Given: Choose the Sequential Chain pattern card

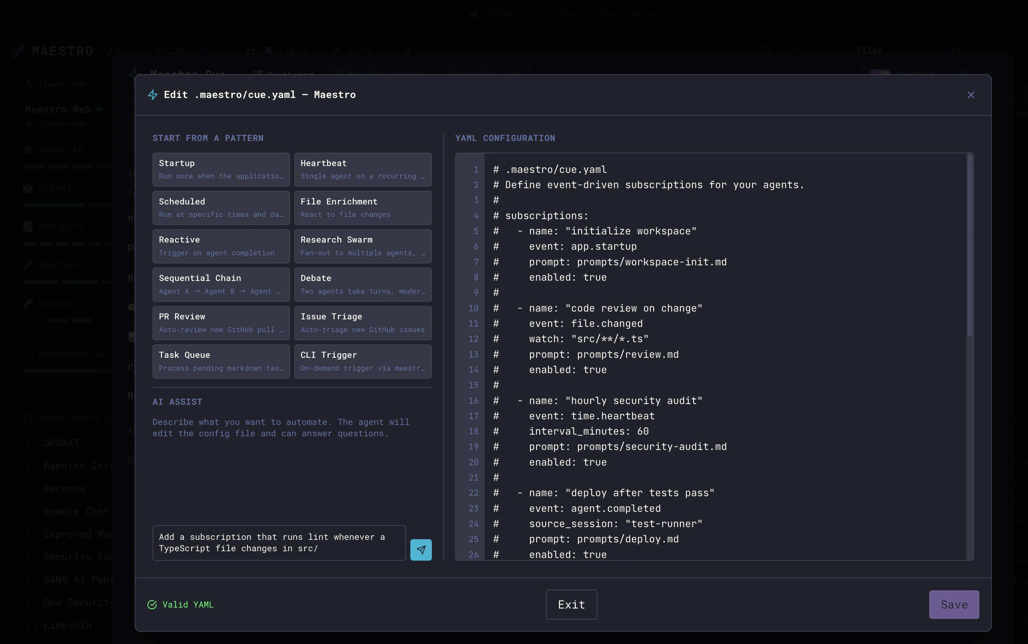Looking at the screenshot, I should [x=221, y=285].
